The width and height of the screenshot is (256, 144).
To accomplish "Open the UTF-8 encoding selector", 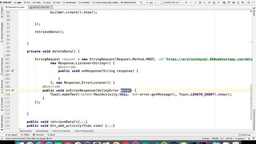I will point(230,138).
